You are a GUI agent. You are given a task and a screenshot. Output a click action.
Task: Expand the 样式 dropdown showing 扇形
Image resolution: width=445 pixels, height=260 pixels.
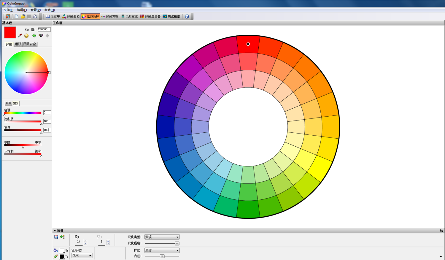pos(162,251)
